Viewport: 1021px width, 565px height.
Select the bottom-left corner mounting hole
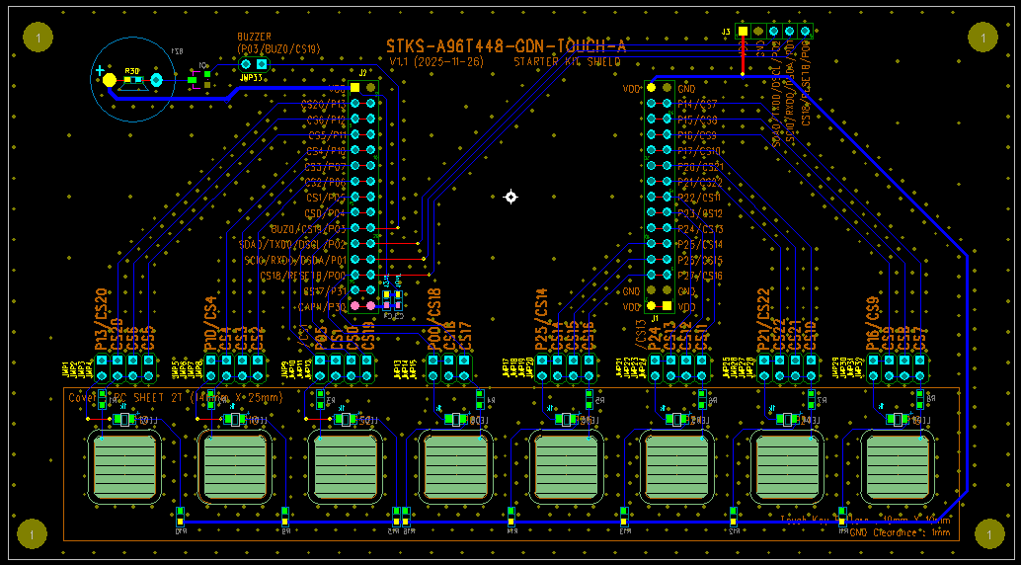point(32,534)
